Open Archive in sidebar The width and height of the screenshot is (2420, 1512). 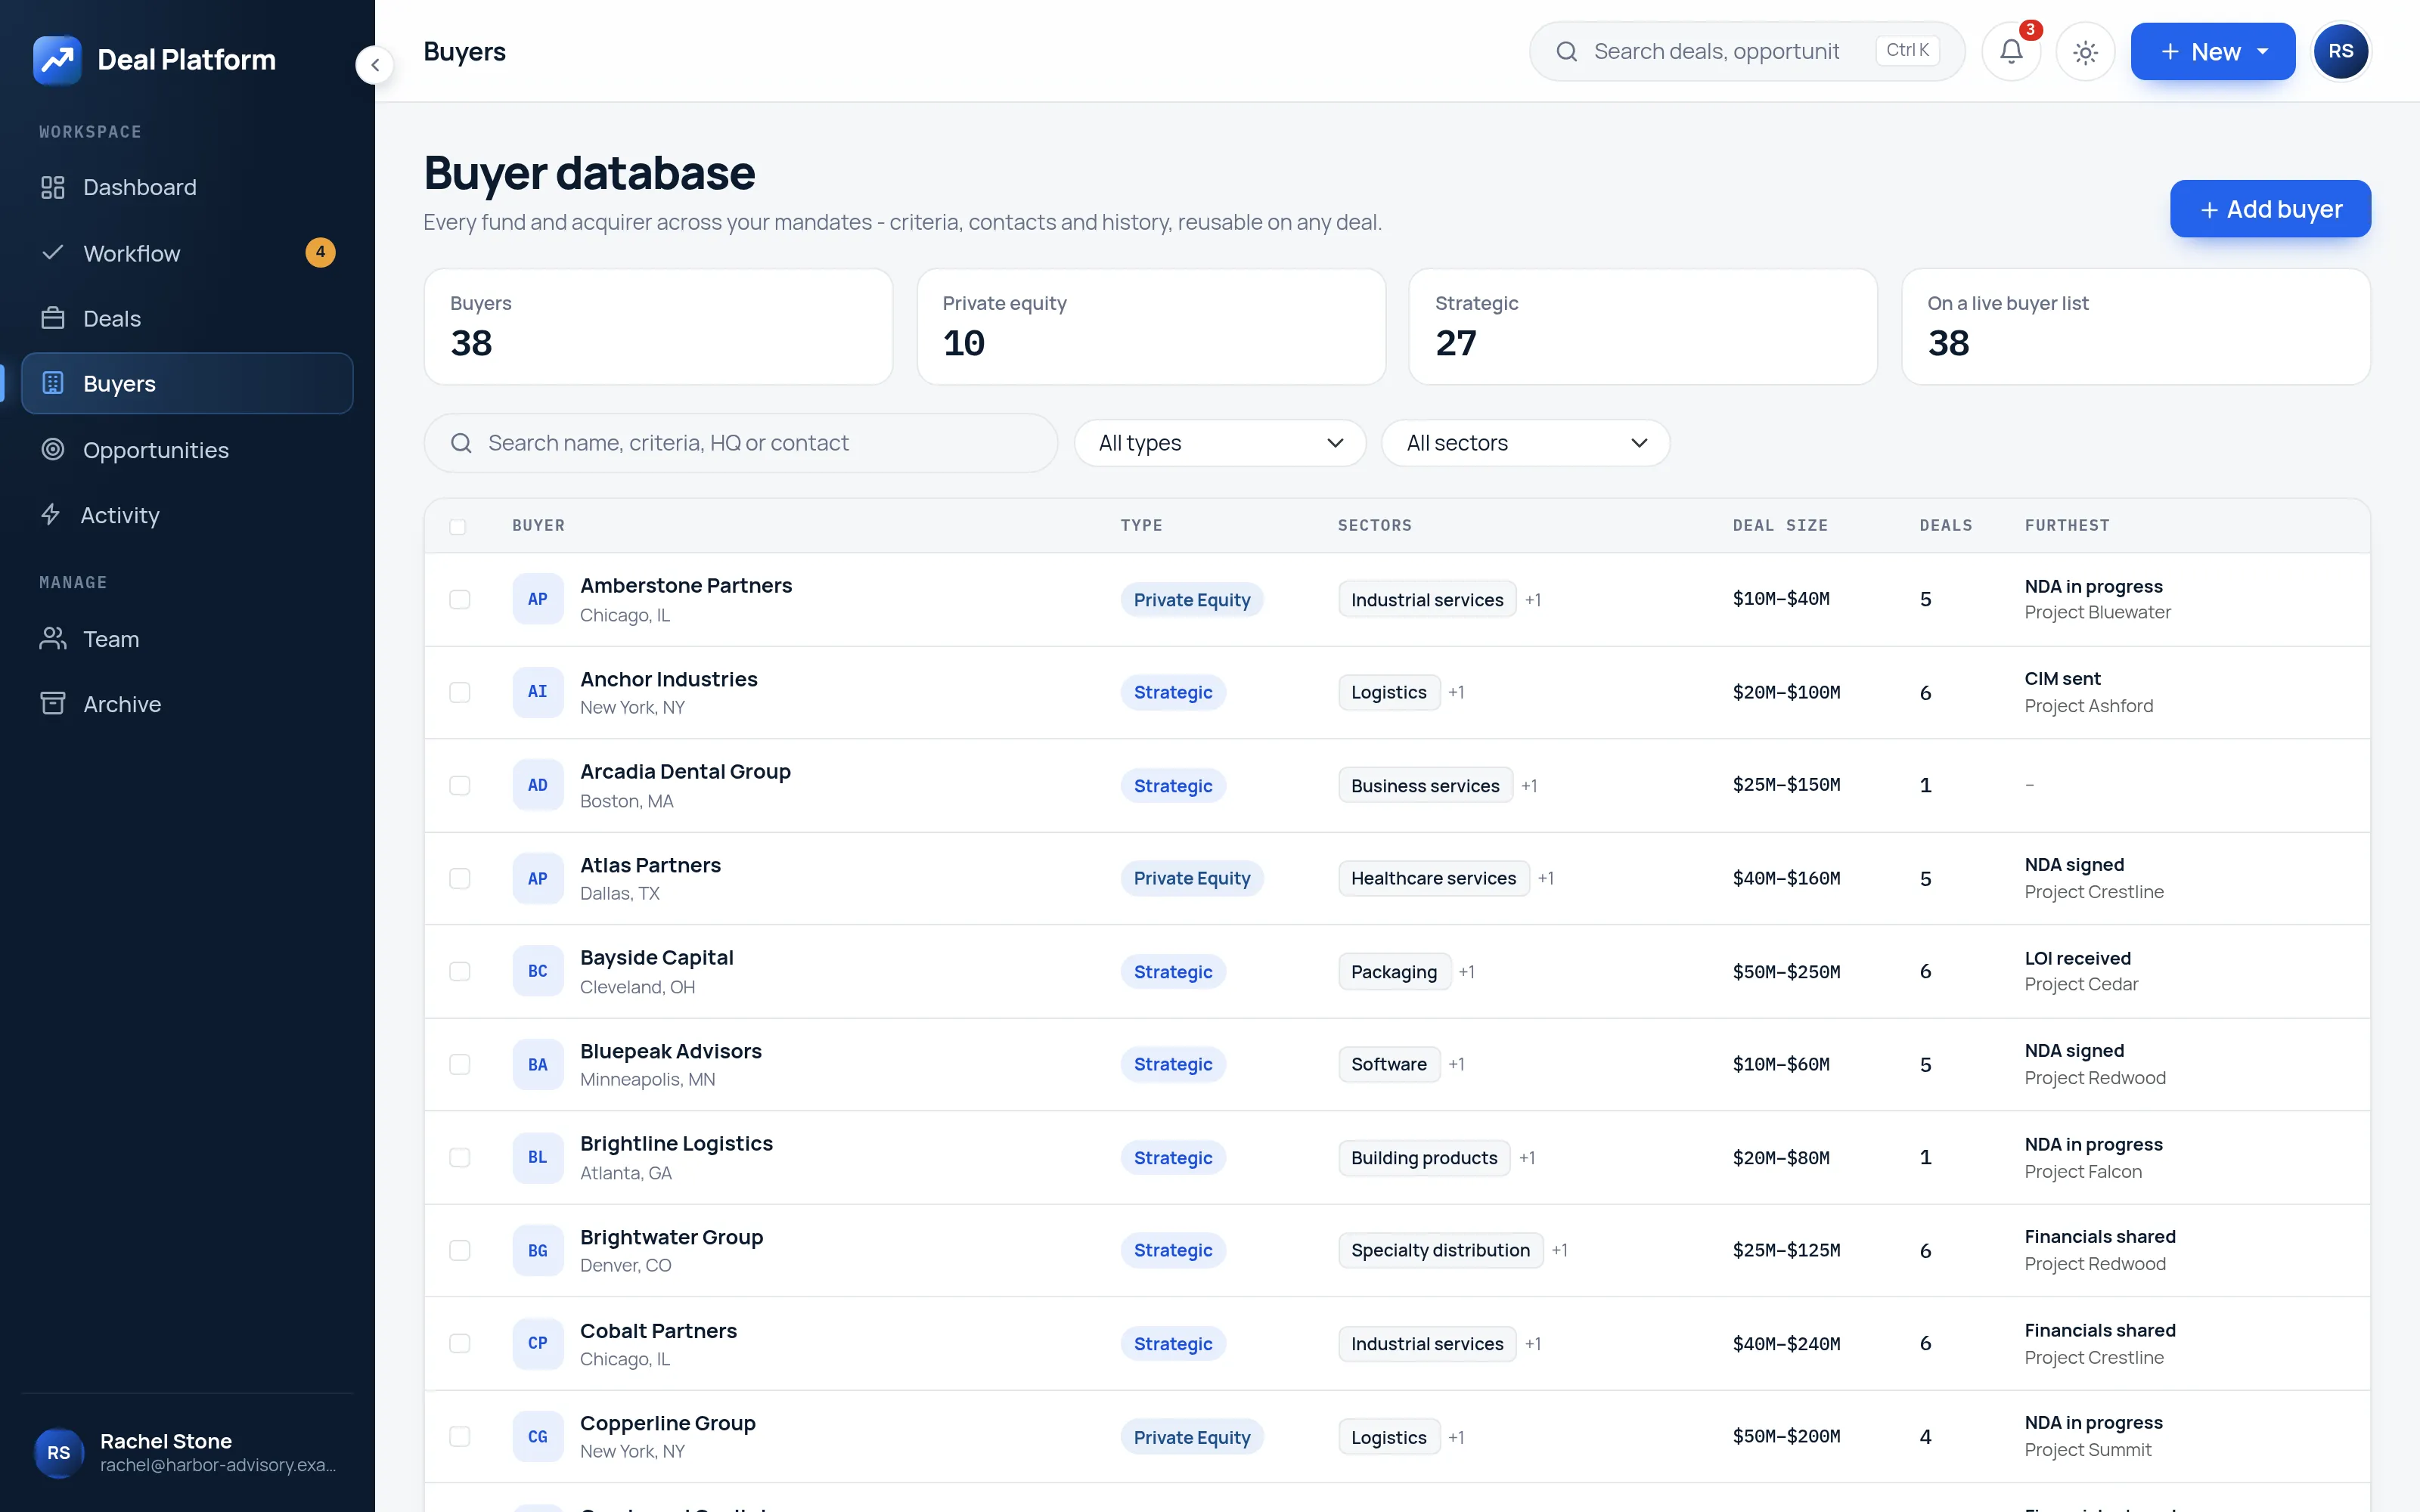(x=187, y=704)
